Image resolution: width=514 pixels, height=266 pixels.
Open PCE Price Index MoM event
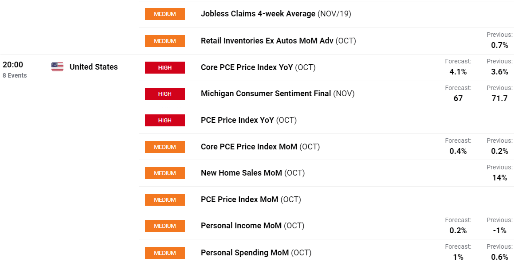click(251, 199)
